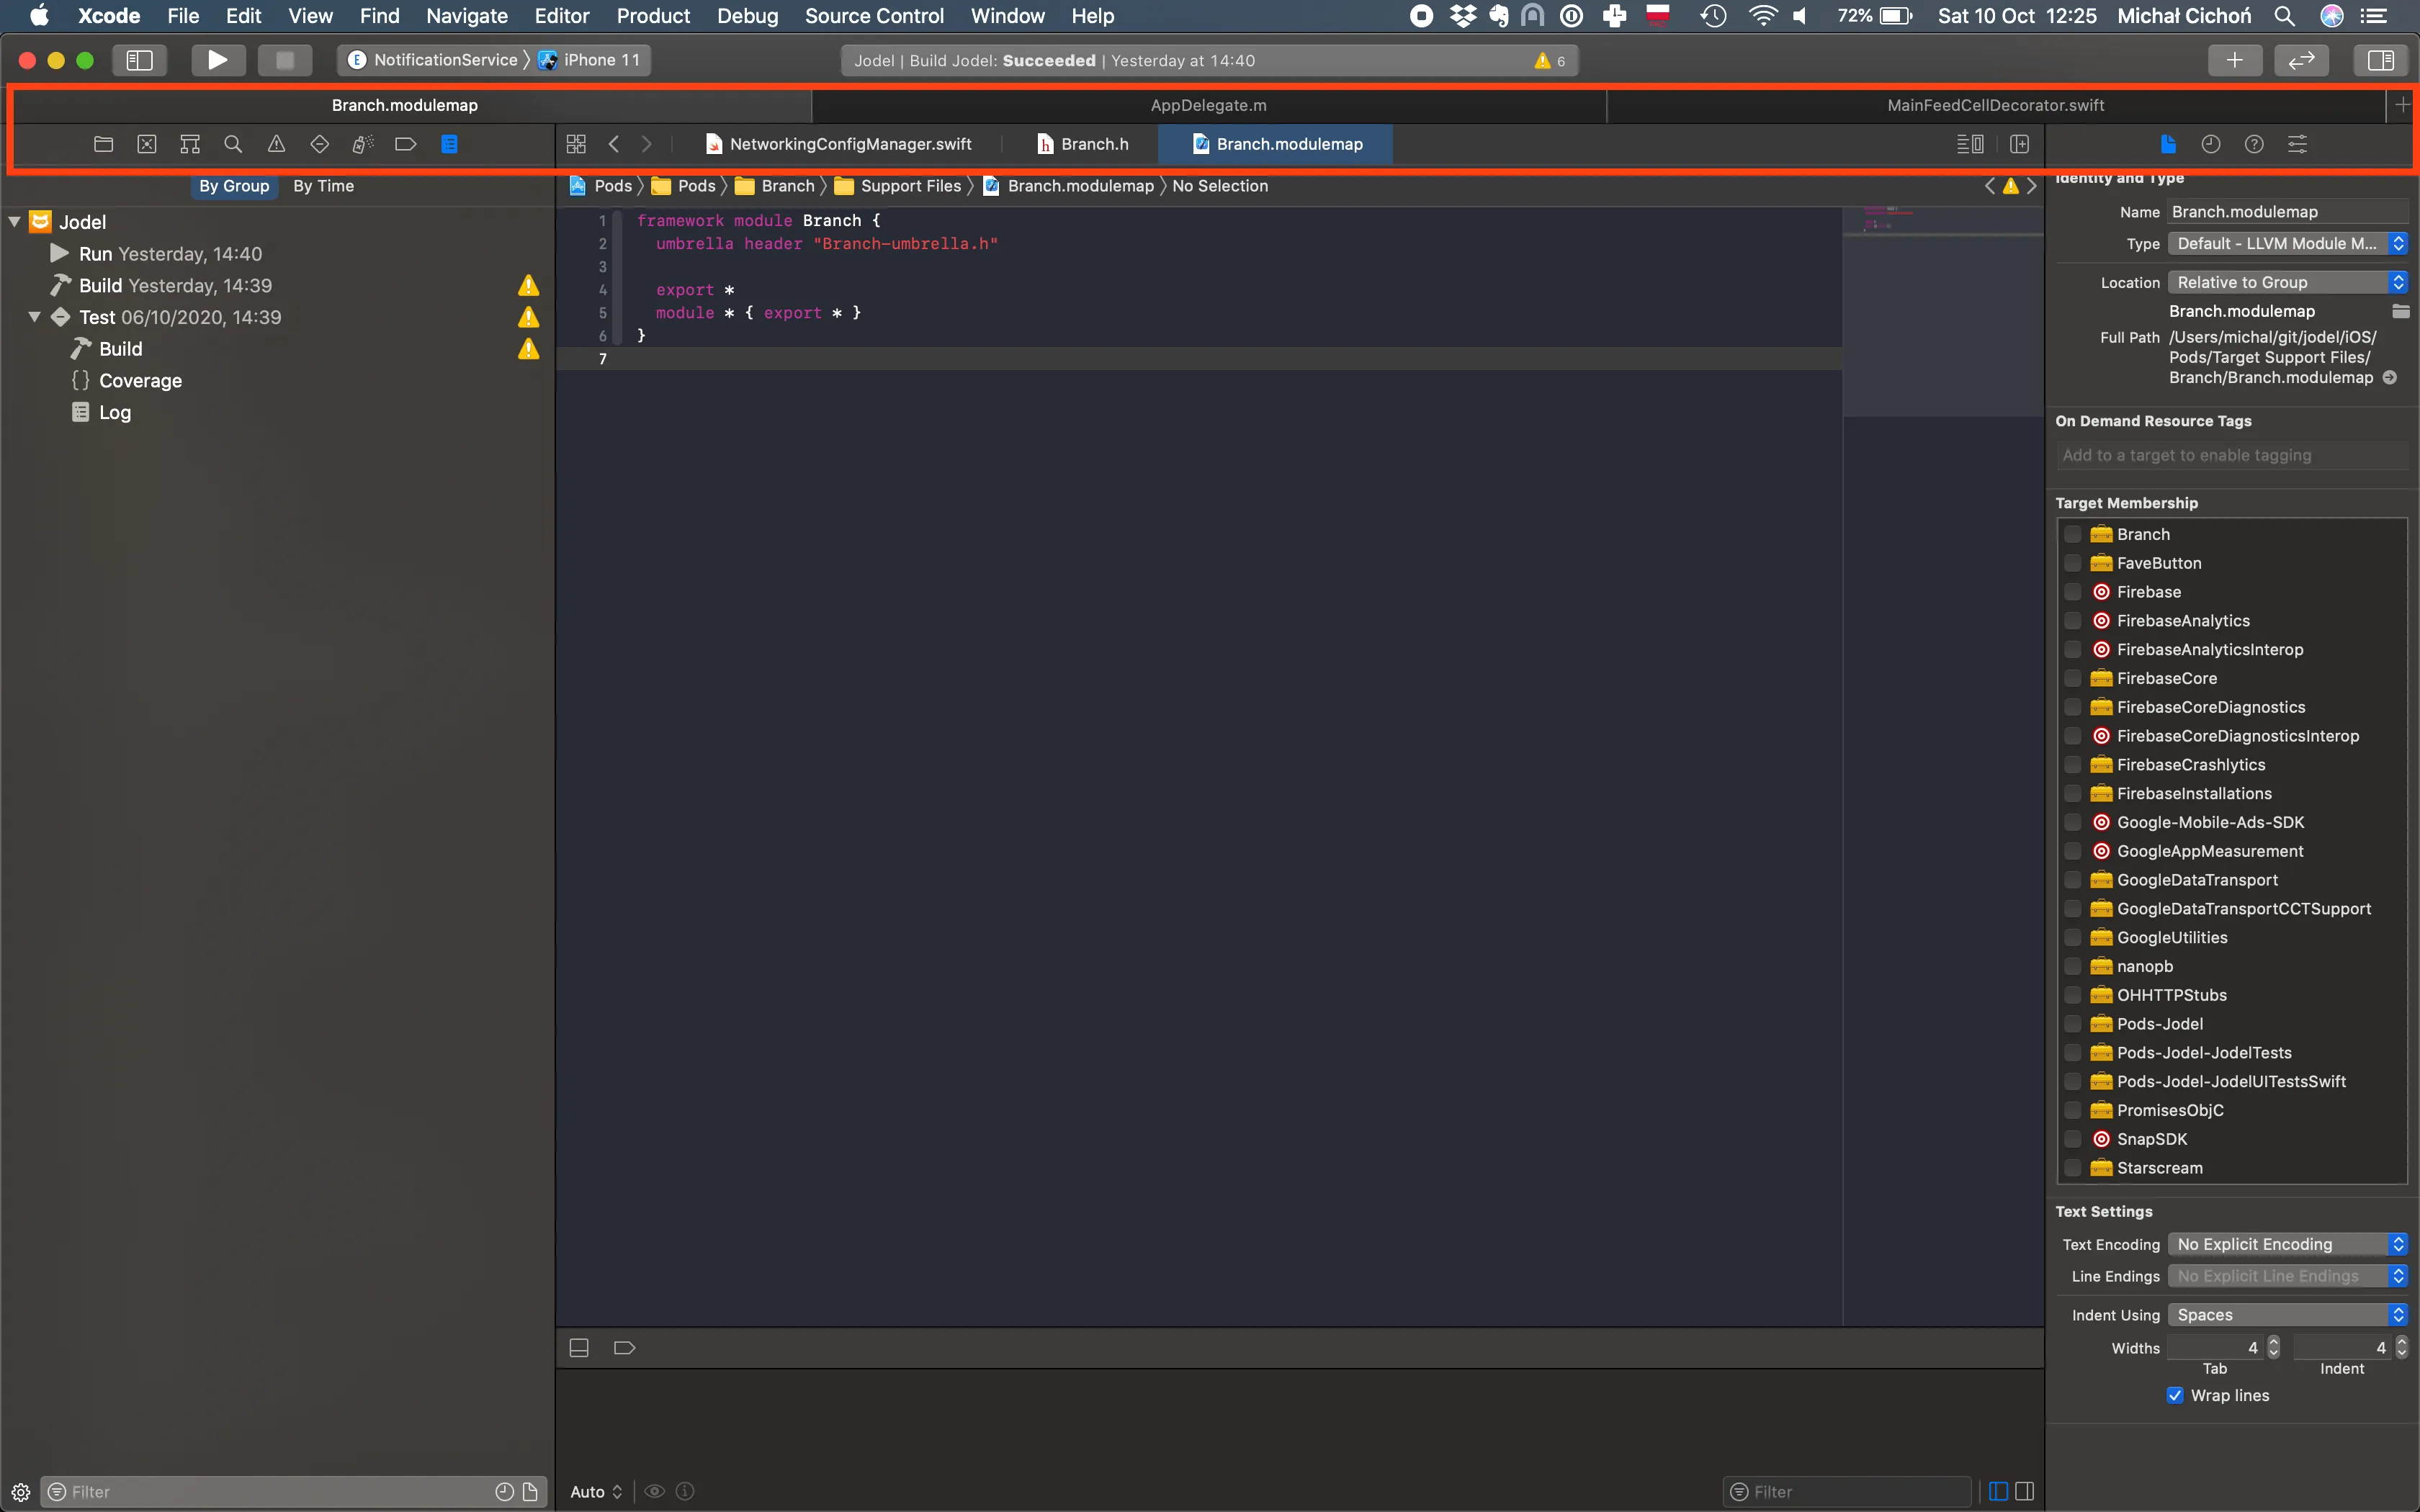Show the Quick Help inspector

point(2254,144)
